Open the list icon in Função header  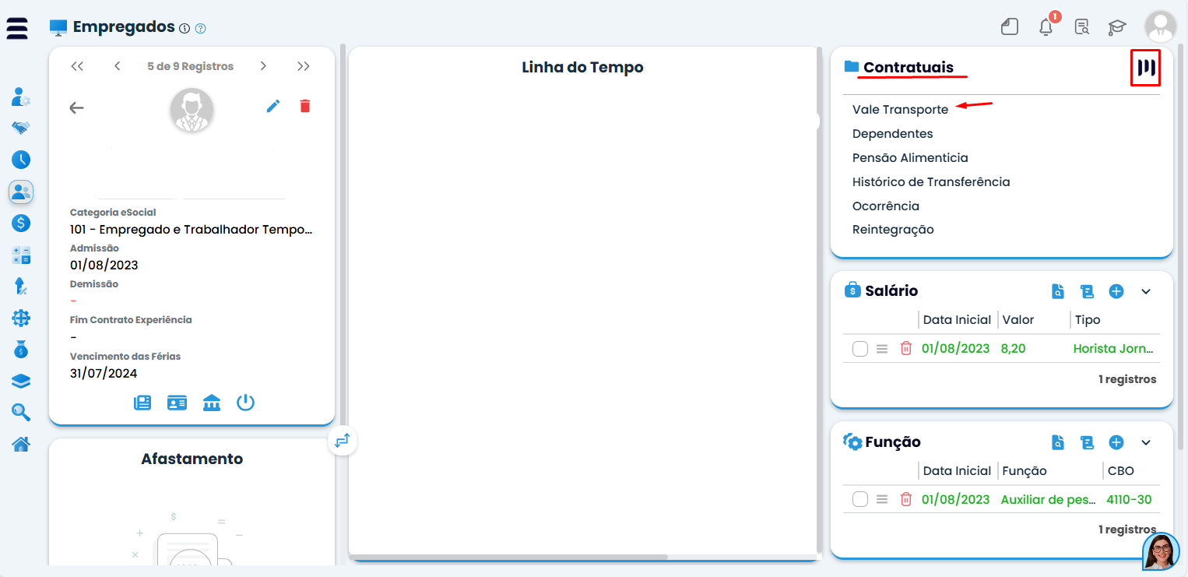1087,442
